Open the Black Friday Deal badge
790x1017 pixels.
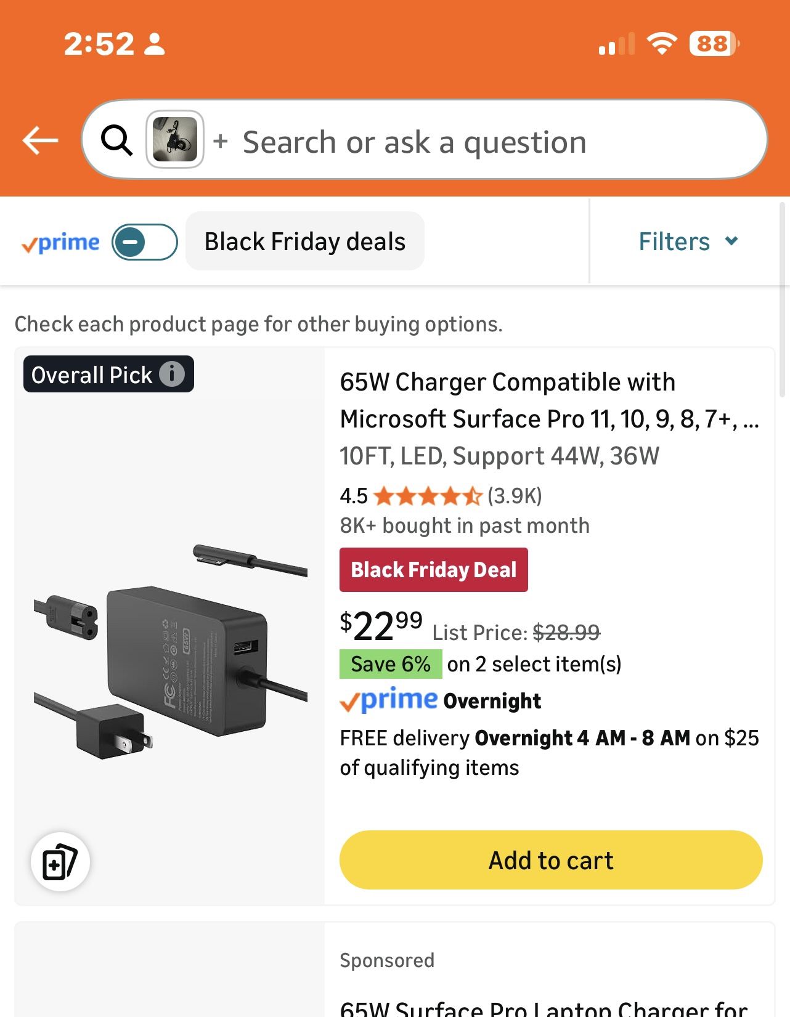(x=433, y=569)
